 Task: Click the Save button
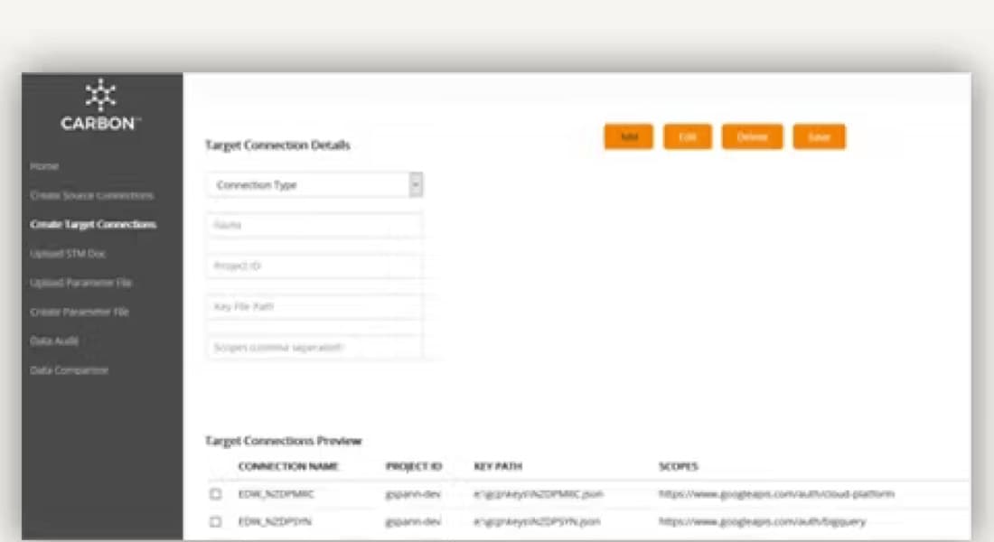pyautogui.click(x=819, y=136)
